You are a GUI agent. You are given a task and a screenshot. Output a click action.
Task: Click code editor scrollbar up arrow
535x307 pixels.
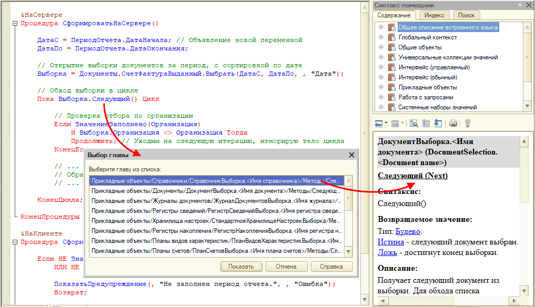[x=365, y=6]
